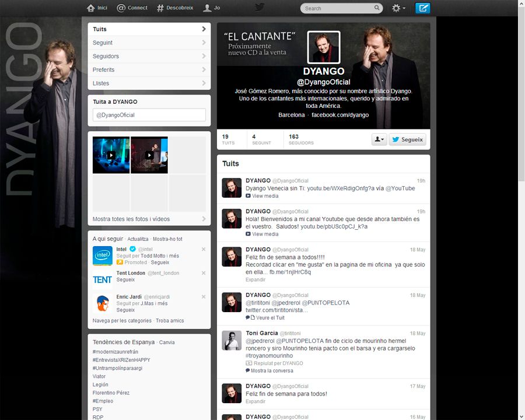Select the Seguint sidebar tab

click(149, 43)
